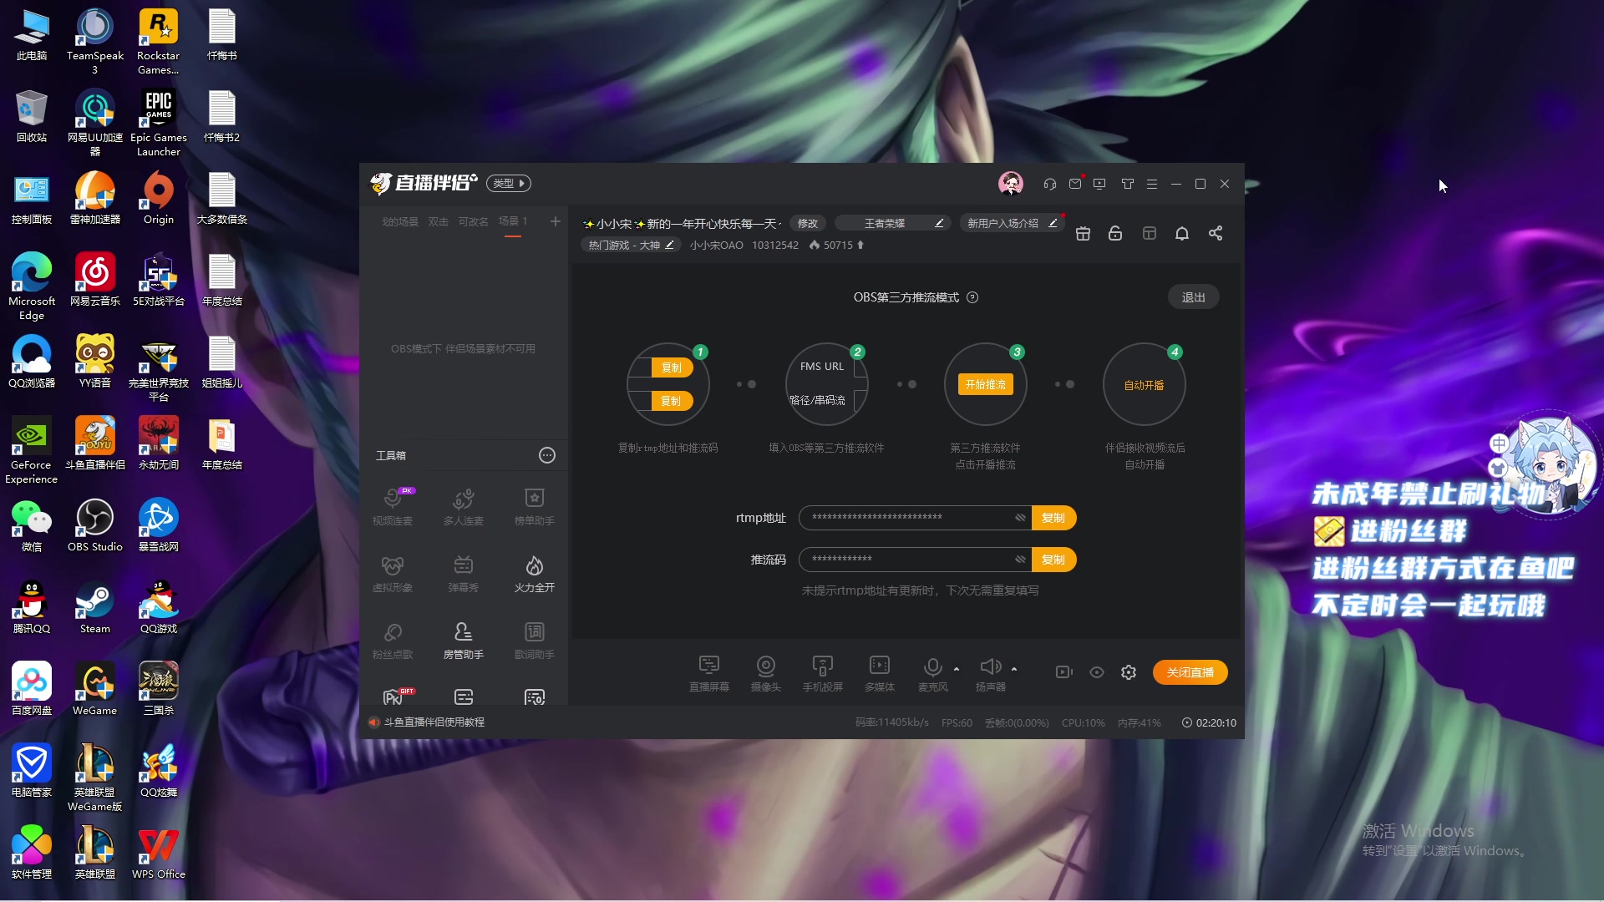Open toolbox more options ellipsis

[547, 455]
